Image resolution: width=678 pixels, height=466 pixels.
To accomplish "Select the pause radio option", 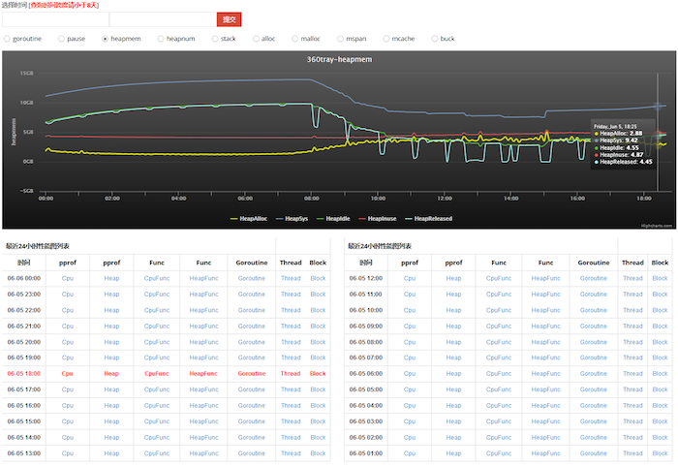I will pyautogui.click(x=62, y=39).
